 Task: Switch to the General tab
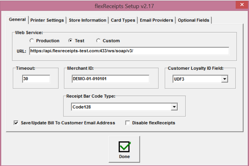click(17, 20)
